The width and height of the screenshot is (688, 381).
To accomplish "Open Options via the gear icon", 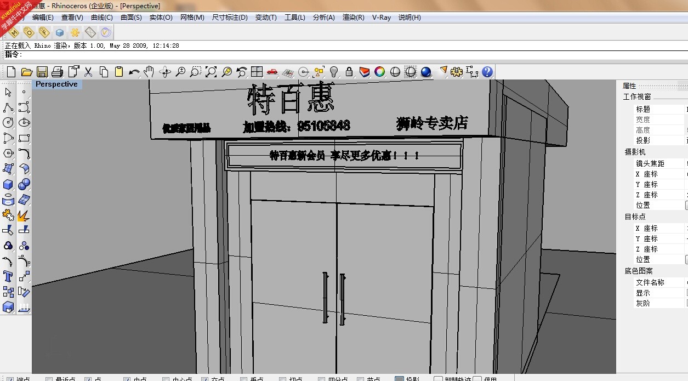I will pos(457,72).
